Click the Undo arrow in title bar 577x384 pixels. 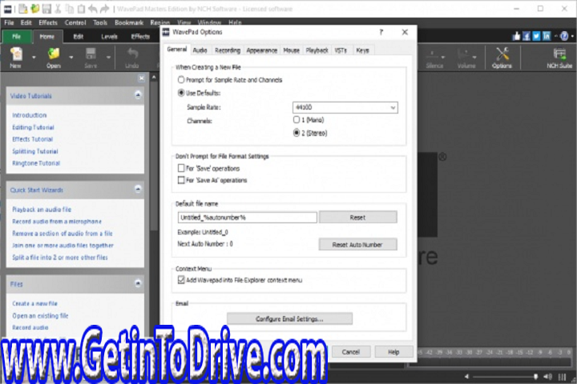(x=93, y=9)
